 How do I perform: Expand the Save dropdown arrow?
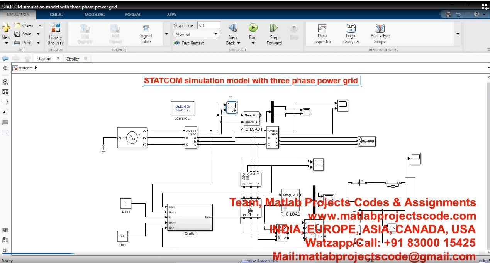click(39, 34)
